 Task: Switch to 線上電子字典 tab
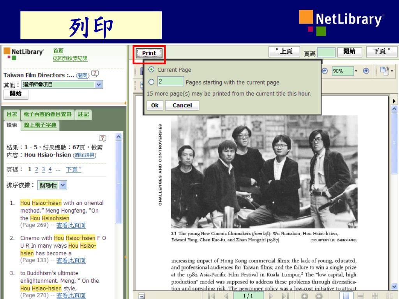[40, 125]
